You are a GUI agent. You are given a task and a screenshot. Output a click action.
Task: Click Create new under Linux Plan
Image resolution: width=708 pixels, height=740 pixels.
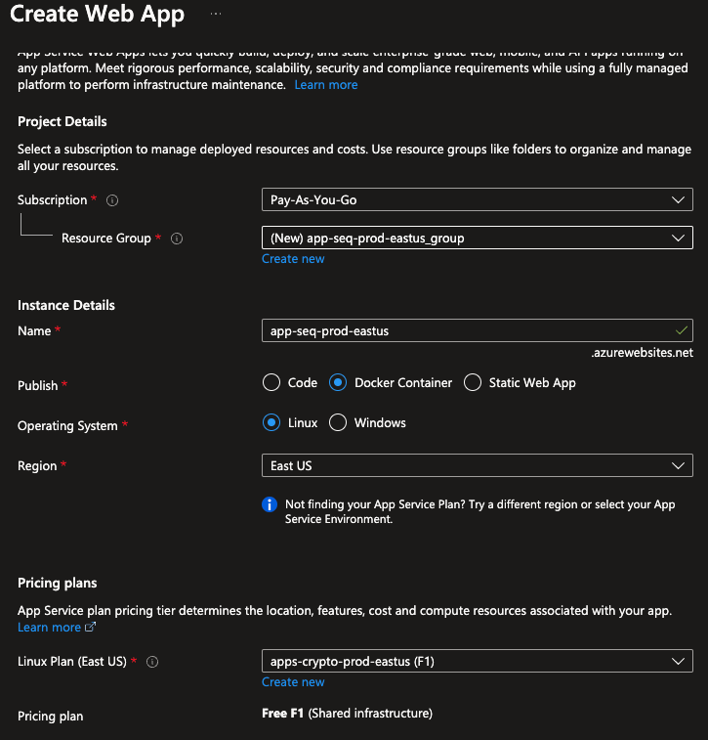pyautogui.click(x=293, y=682)
